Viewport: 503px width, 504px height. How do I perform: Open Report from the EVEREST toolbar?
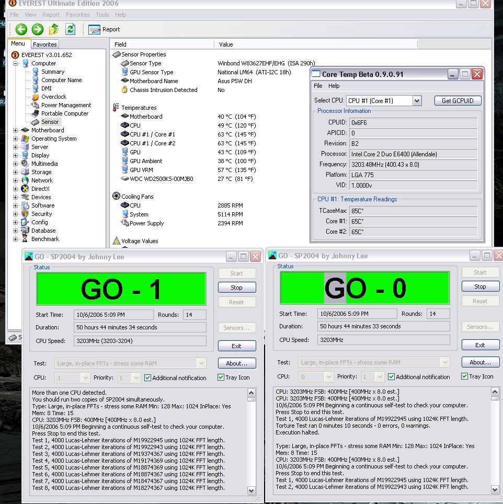click(104, 29)
